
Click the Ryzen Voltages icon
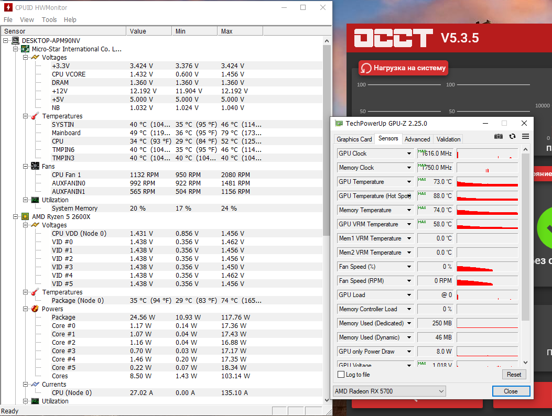pyautogui.click(x=35, y=225)
